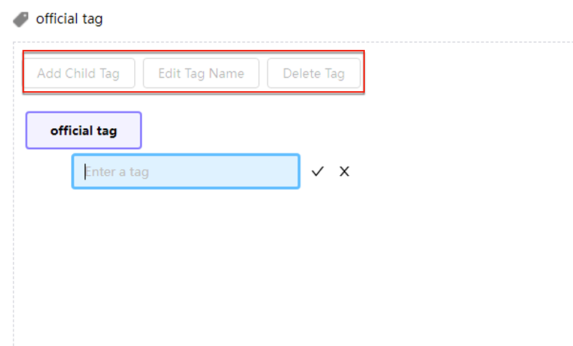Click the cross beside the check mark
The width and height of the screenshot is (573, 346).
pos(345,172)
